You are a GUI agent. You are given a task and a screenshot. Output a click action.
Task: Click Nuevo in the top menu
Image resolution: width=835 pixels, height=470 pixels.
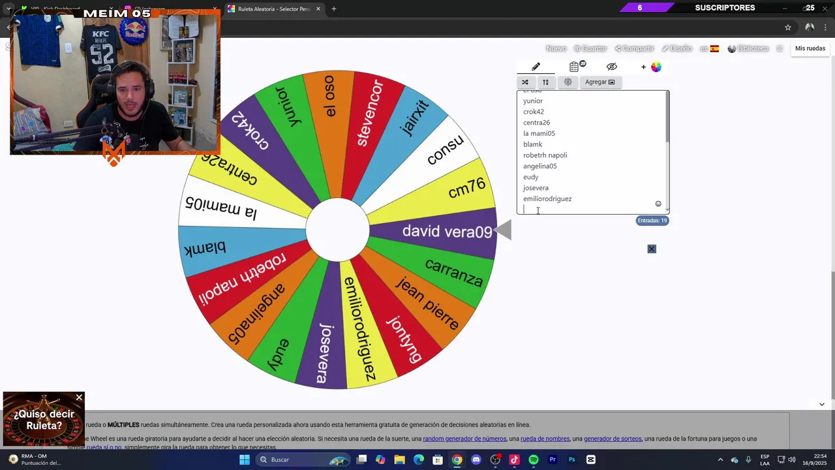click(x=556, y=48)
